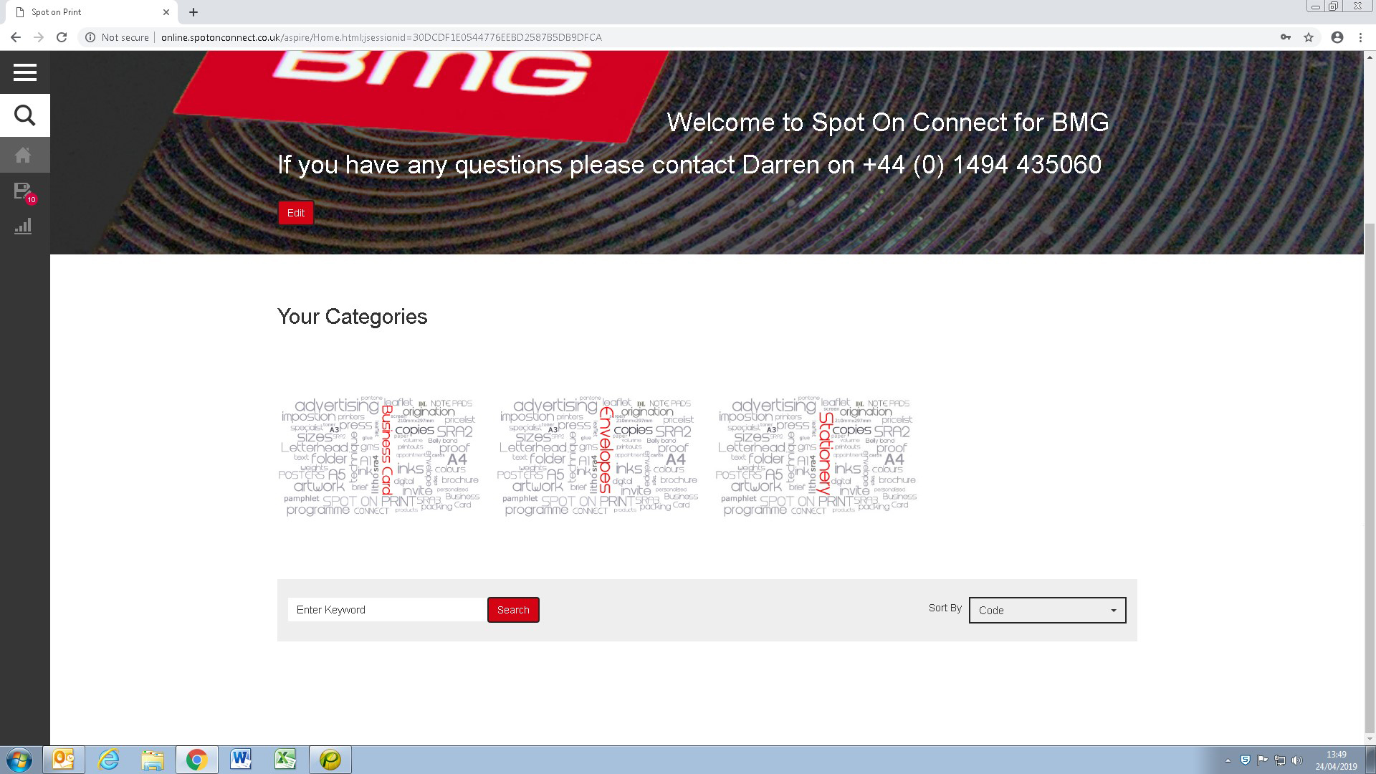
Task: Show hidden tray icons arrow
Action: tap(1228, 760)
